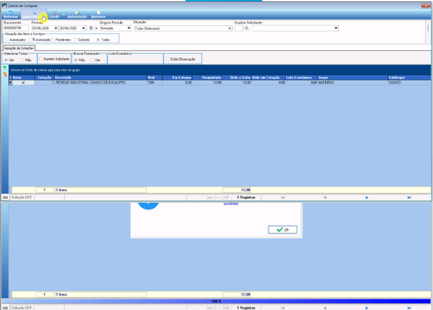This screenshot has height=310, width=433.
Task: Select the Cotando radio button
Action: click(x=75, y=40)
